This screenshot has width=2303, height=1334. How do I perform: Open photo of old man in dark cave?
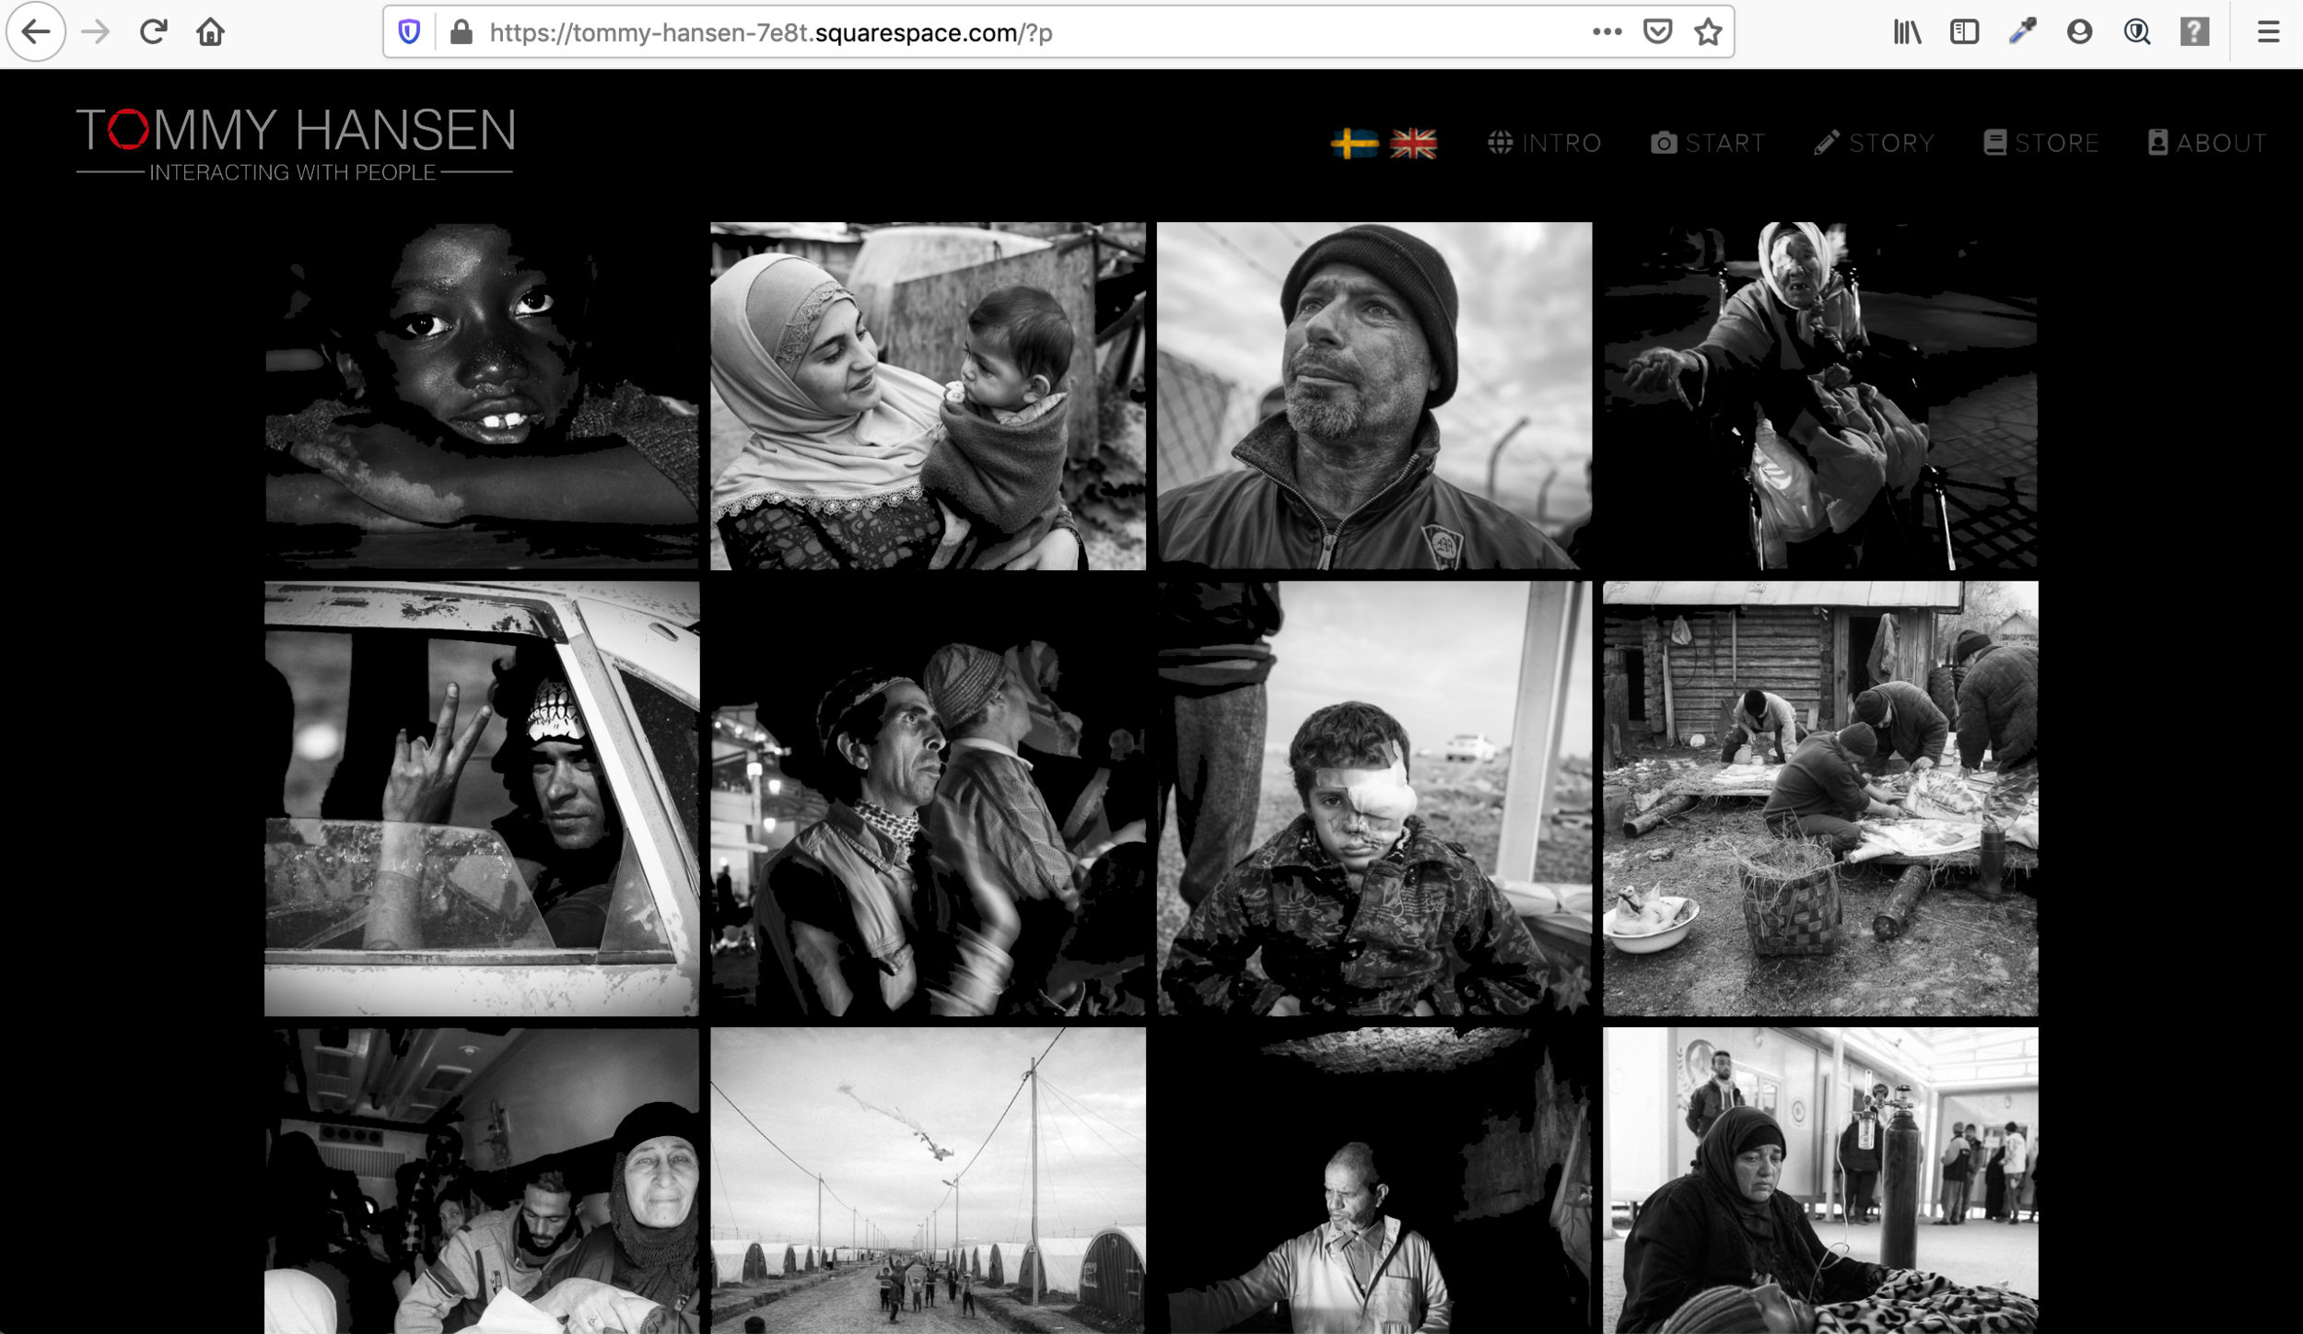pyautogui.click(x=1374, y=1180)
